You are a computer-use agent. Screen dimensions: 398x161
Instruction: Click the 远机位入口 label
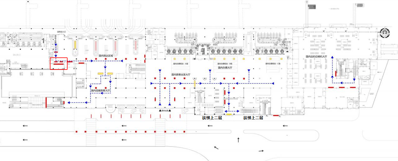[x=62, y=31]
